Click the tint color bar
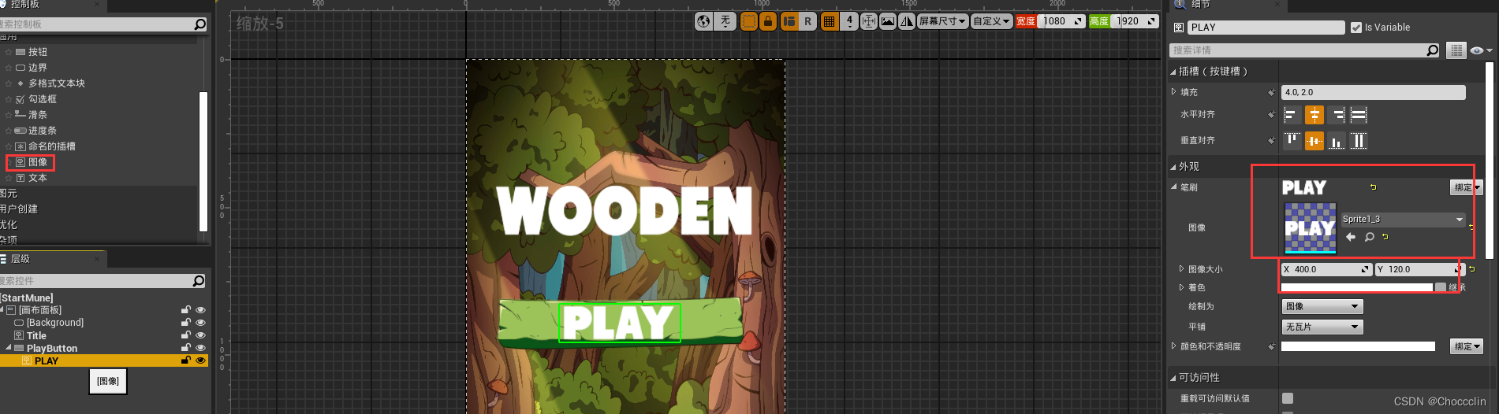Screen dimensions: 1499x414 point(1356,287)
